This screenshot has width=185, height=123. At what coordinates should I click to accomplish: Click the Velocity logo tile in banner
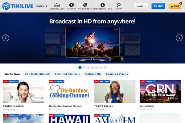point(132,50)
